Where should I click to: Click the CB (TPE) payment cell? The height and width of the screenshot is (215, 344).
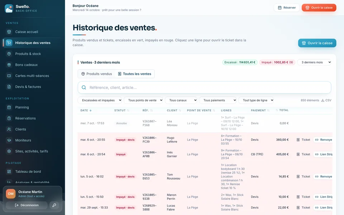click(x=257, y=154)
